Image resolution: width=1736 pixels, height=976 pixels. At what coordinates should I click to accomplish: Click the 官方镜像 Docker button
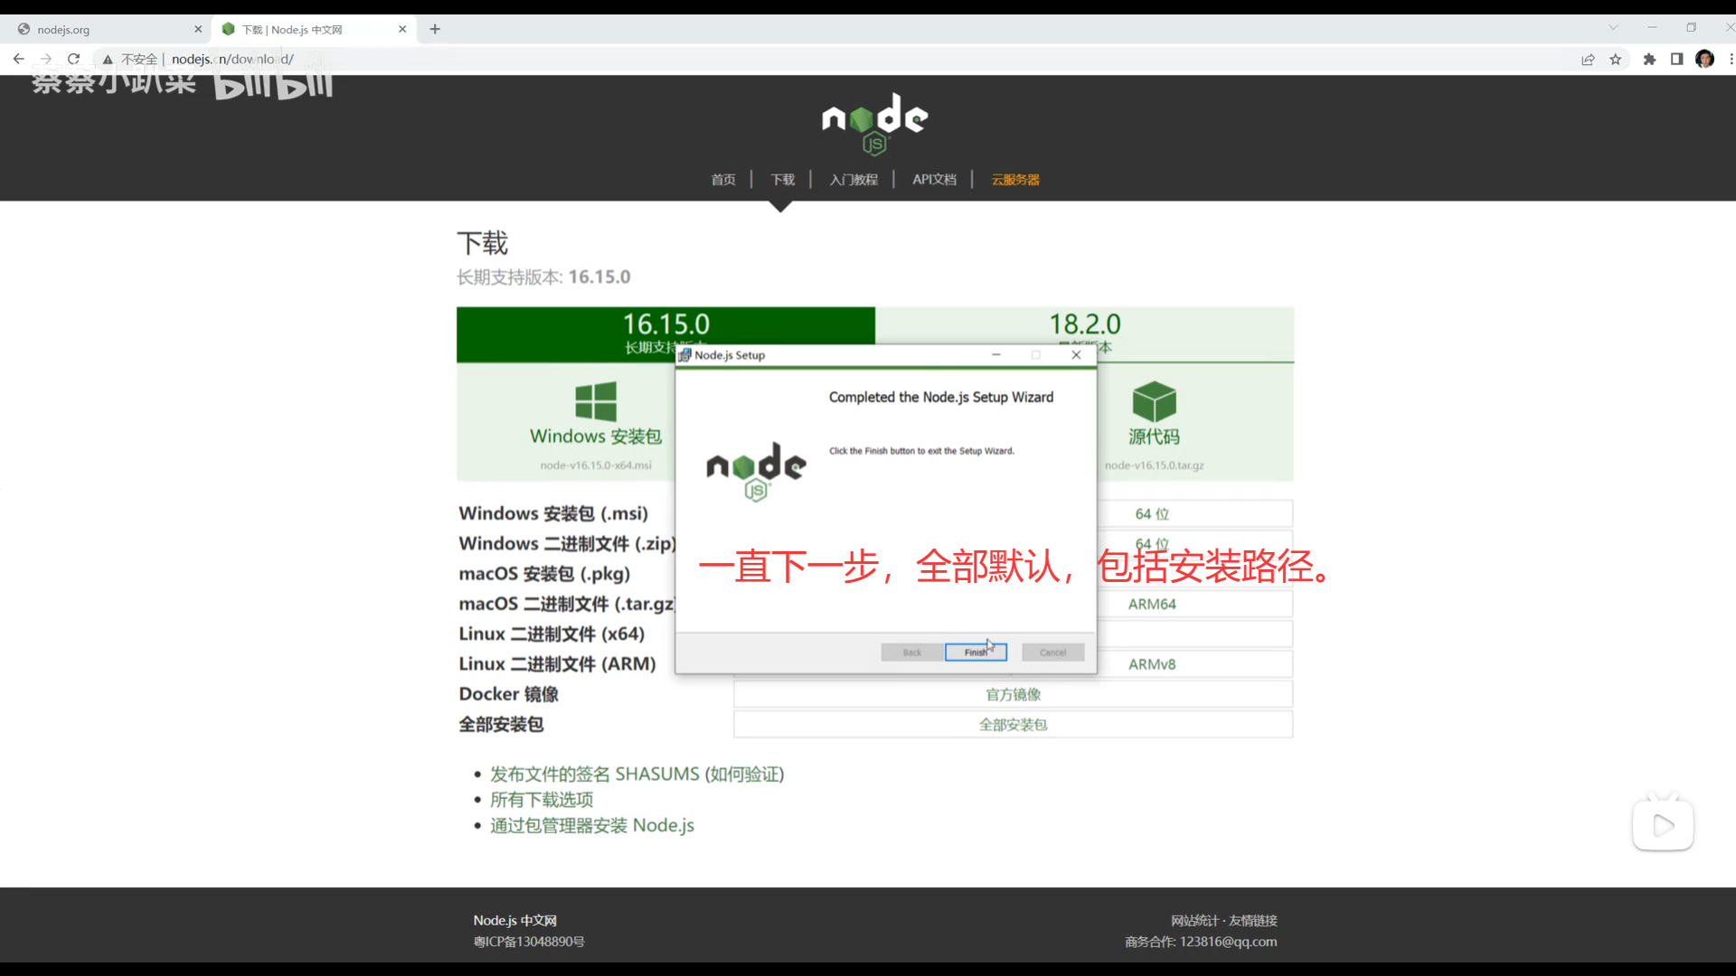point(1013,695)
